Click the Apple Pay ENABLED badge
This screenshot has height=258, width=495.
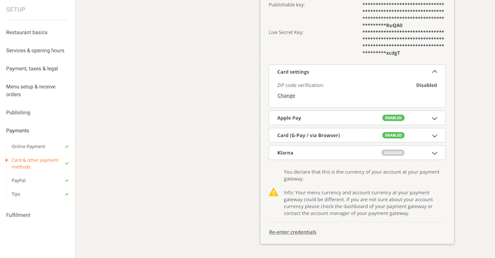pos(393,118)
